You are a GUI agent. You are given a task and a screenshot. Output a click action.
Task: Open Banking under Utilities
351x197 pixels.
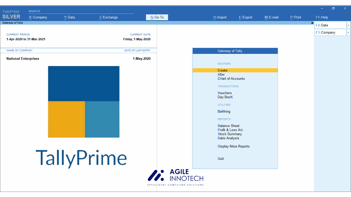224,111
